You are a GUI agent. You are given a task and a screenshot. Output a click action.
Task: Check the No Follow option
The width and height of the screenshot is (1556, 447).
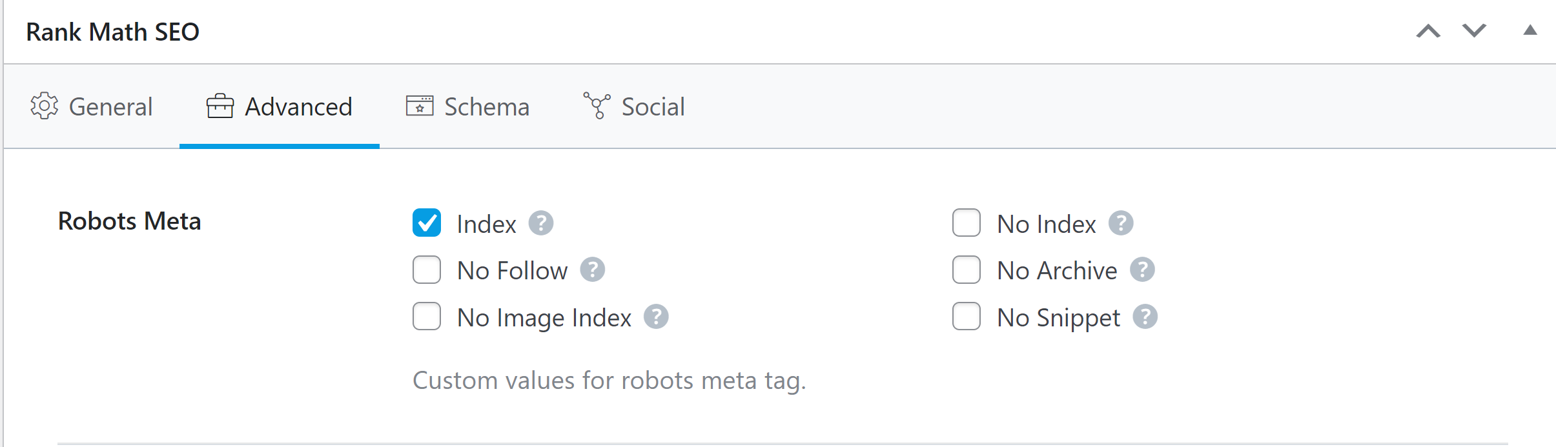click(x=426, y=270)
